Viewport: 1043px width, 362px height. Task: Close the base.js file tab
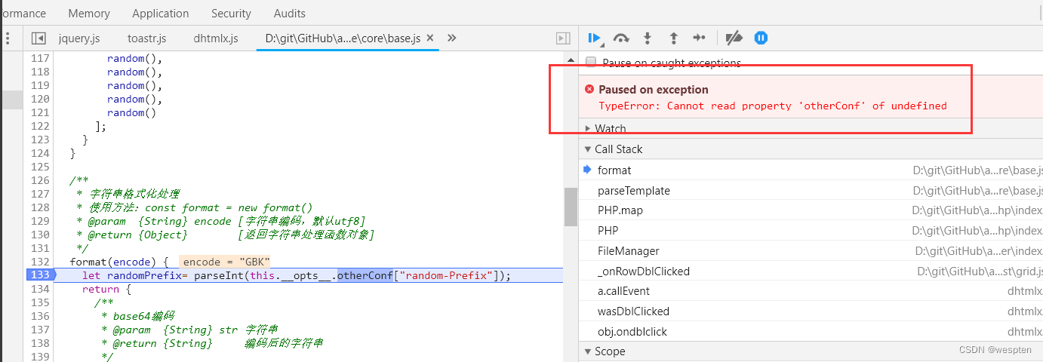(430, 38)
